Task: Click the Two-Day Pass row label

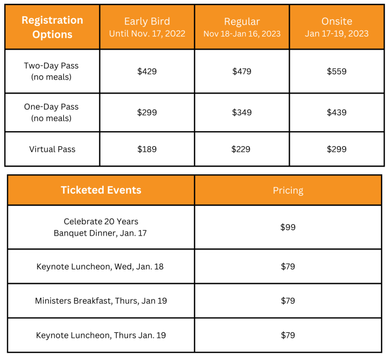Action: (x=51, y=71)
